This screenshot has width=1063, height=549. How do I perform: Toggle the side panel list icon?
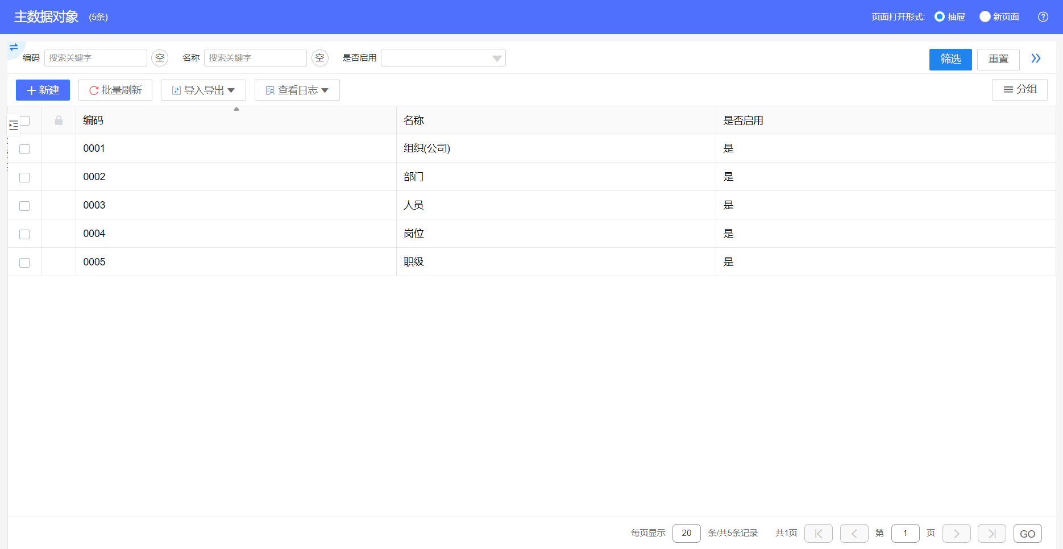14,125
